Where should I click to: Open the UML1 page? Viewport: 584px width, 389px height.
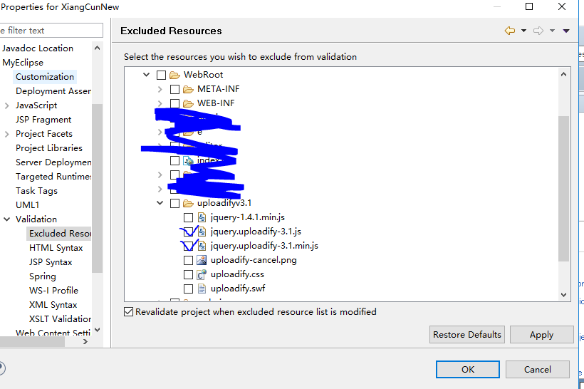tap(27, 205)
